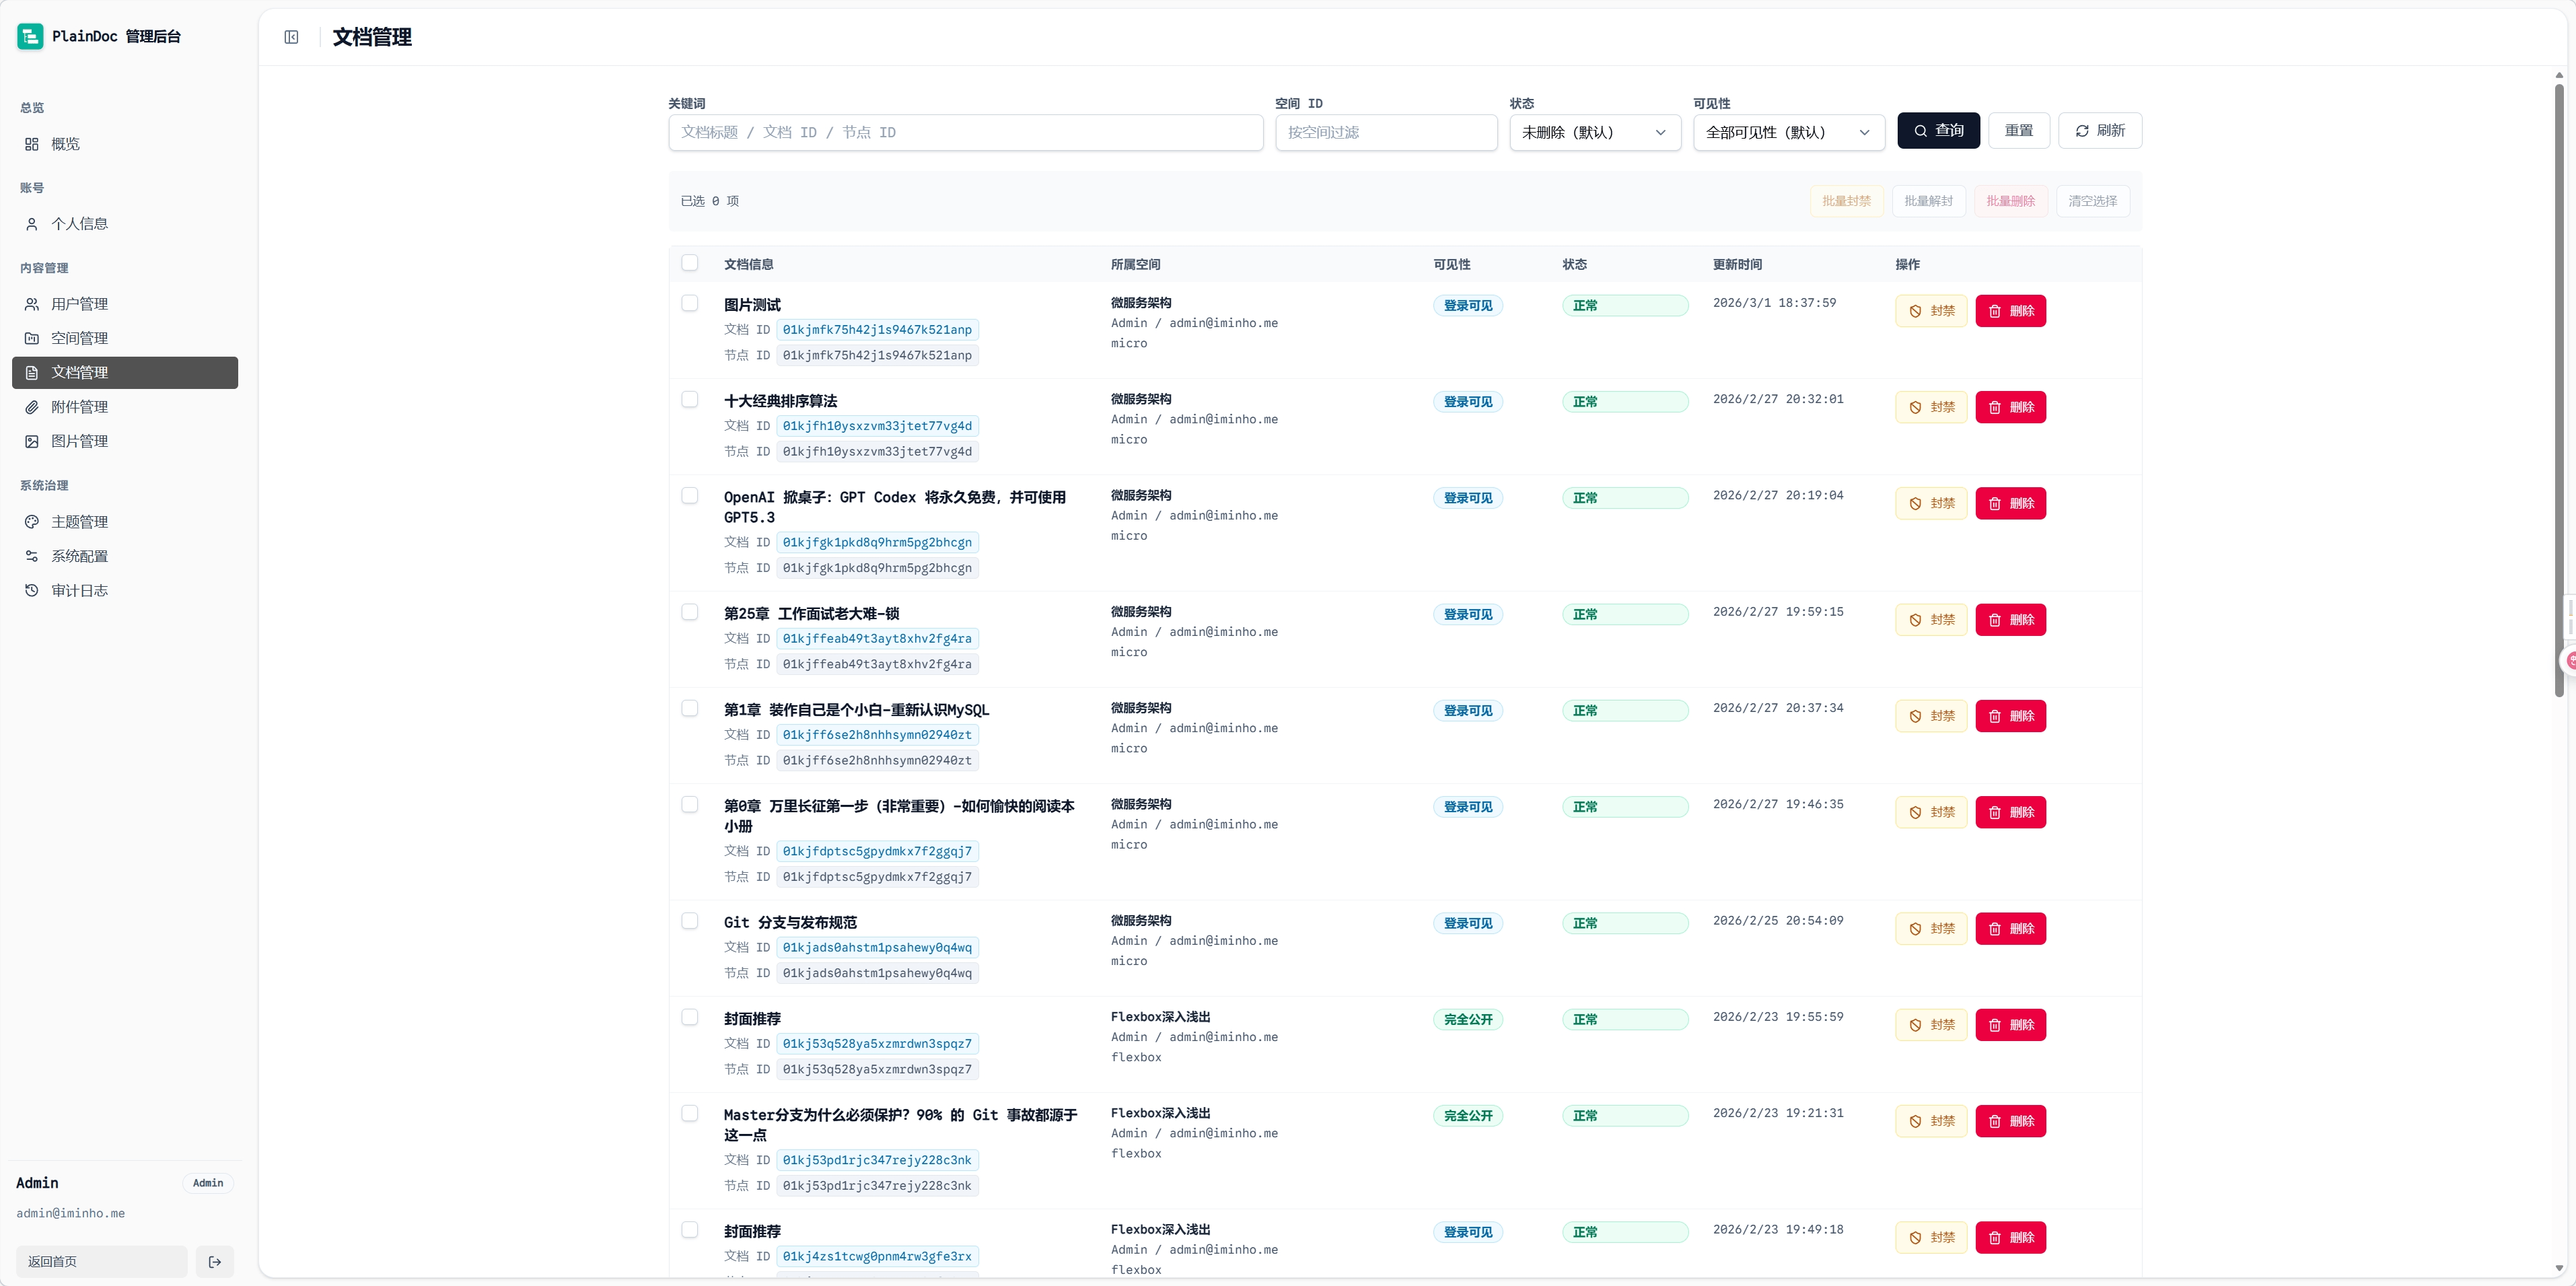Toggle the select-all checkbox in table header
The height and width of the screenshot is (1286, 2576).
(x=690, y=263)
